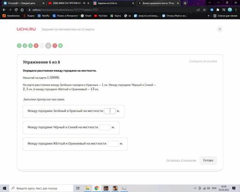Focus the Зелёный и Красный answer field

click(x=109, y=111)
